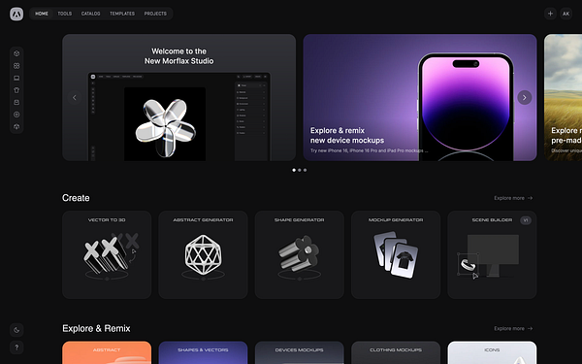Open the Welcome to New Morflax Studio banner
This screenshot has width=582, height=364.
(178, 97)
